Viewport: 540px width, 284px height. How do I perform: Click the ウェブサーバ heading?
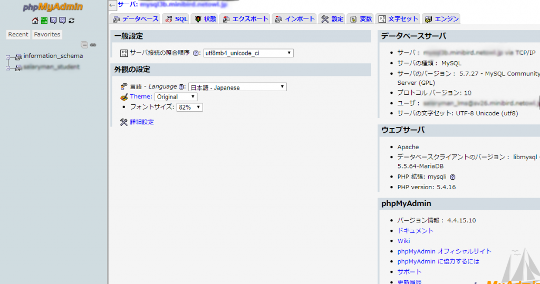(x=403, y=130)
